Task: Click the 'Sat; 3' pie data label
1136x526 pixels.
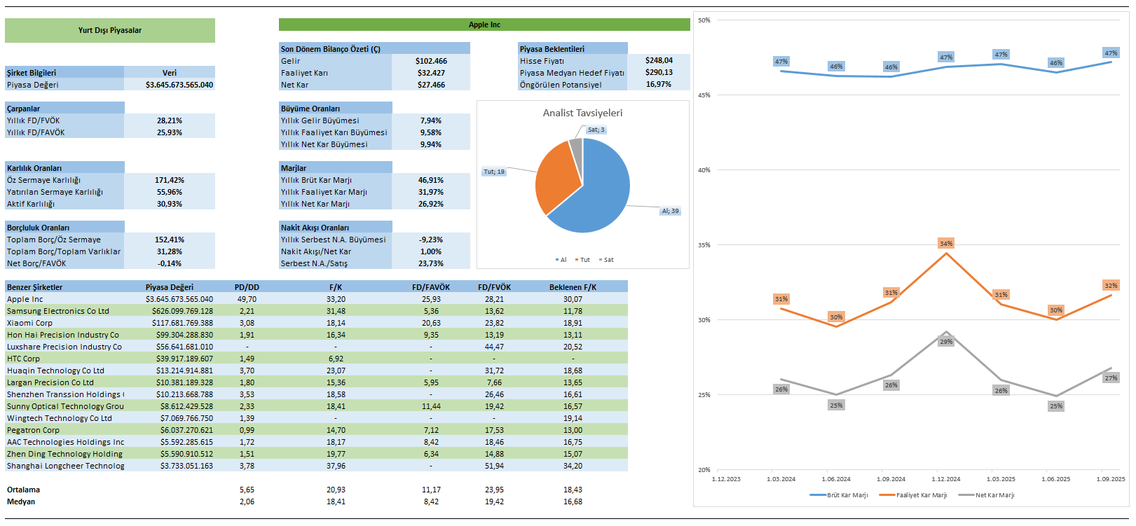Action: click(x=596, y=130)
